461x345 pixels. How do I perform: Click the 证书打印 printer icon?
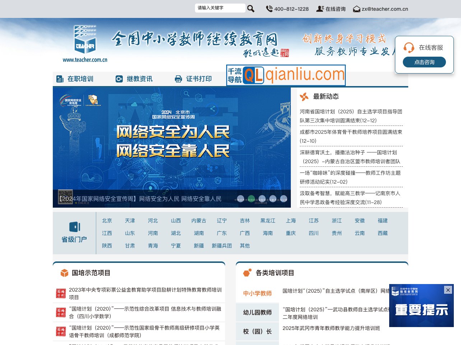click(x=179, y=79)
